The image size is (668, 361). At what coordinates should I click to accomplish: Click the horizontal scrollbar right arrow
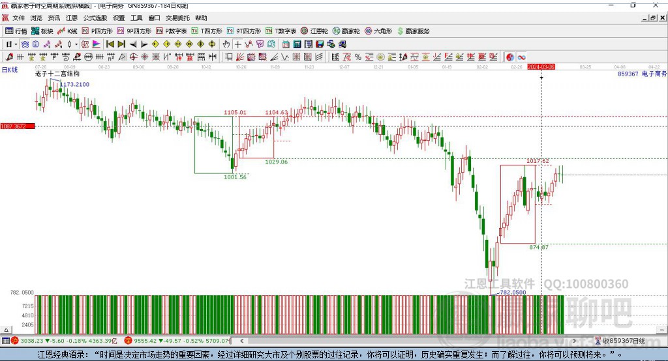(574, 341)
